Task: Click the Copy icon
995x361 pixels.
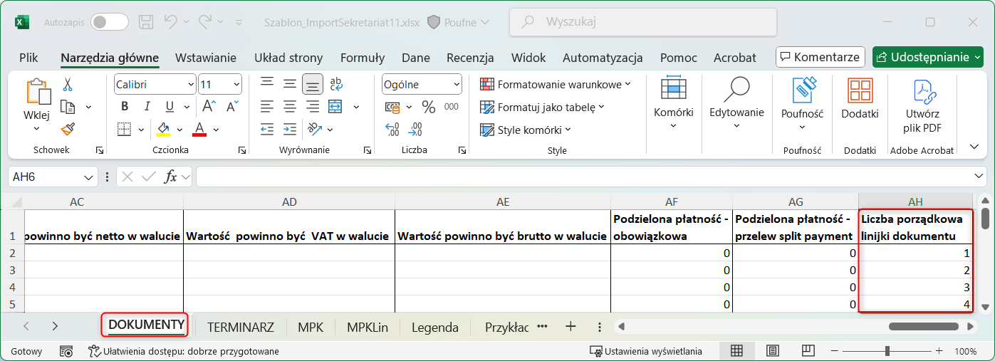Action: [68, 107]
